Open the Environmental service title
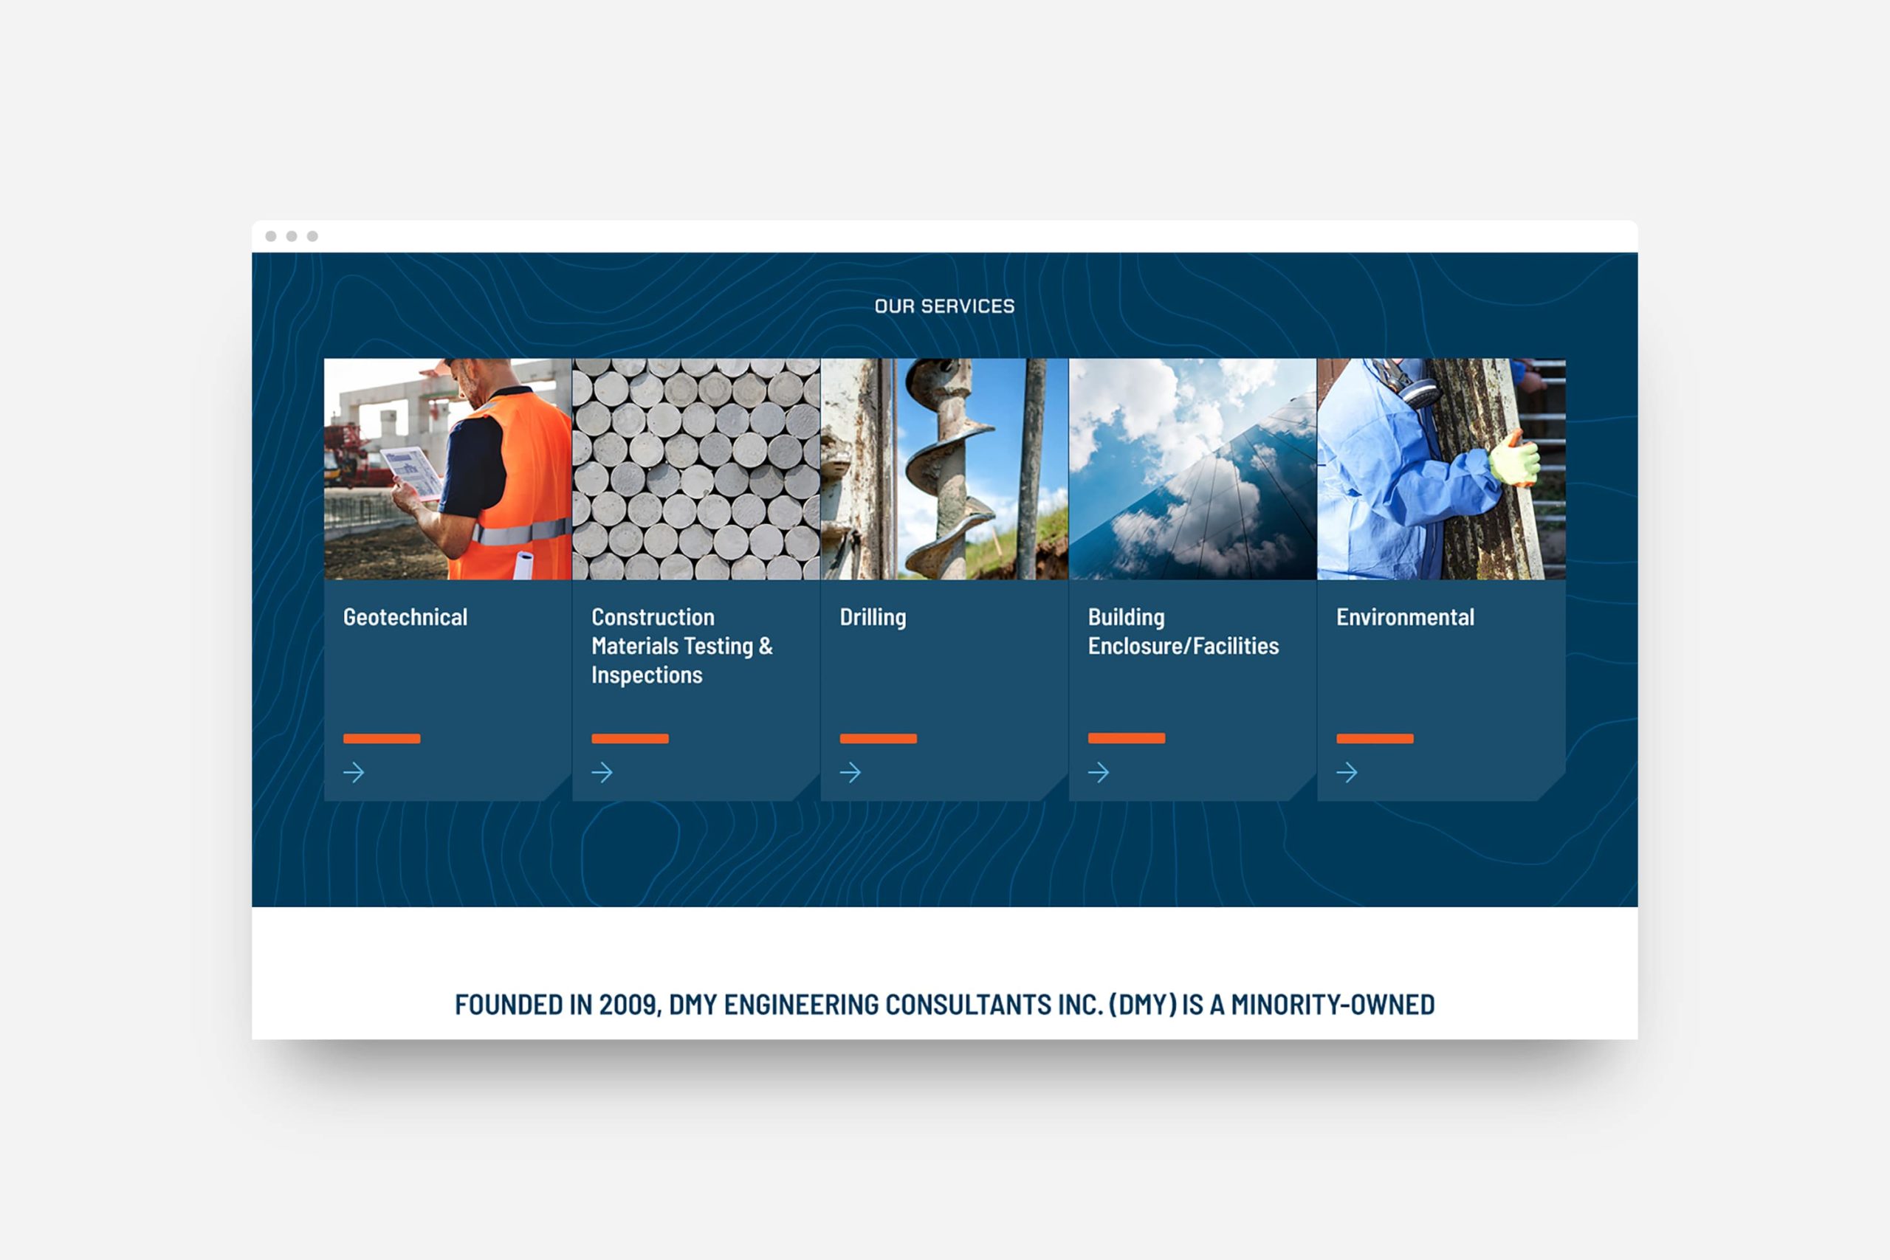1890x1260 pixels. (x=1405, y=617)
